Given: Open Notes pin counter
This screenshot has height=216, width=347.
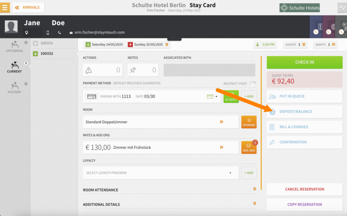Looking at the screenshot, I should pyautogui.click(x=143, y=70).
